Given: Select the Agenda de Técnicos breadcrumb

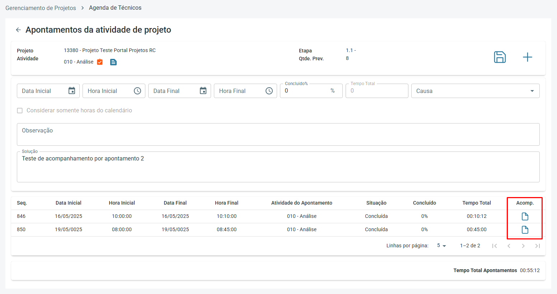Looking at the screenshot, I should pos(115,8).
